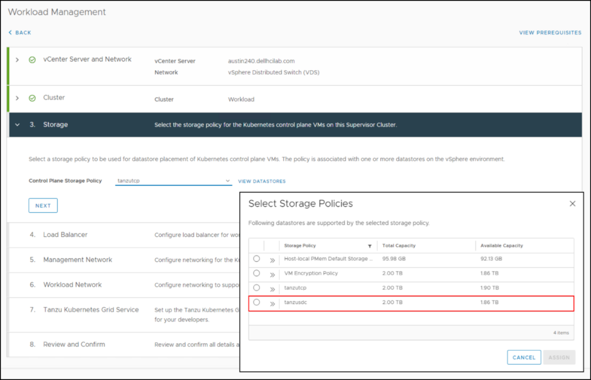Click the austin240.dellhcilab.com vCenter value

pos(261,61)
